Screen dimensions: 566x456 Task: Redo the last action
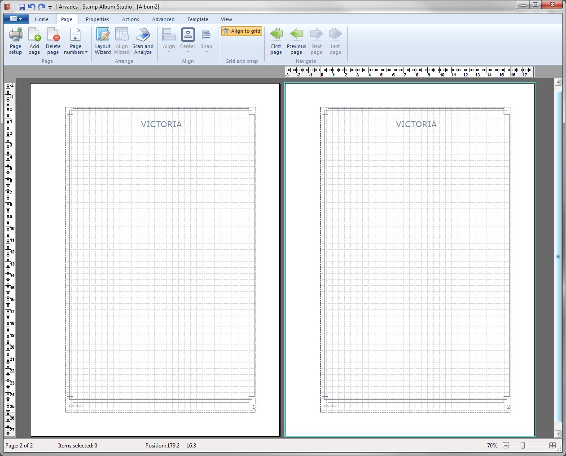42,7
